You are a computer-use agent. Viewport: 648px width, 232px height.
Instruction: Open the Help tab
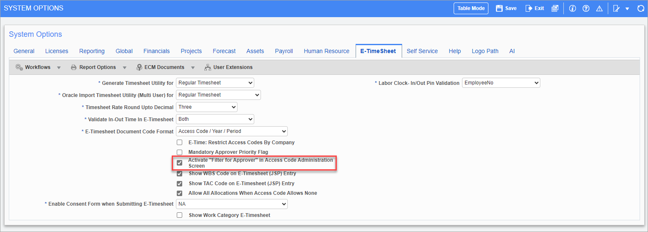pyautogui.click(x=454, y=51)
